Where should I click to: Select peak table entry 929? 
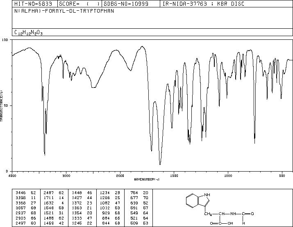coord(106,213)
